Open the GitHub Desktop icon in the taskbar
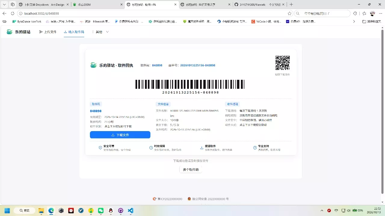The height and width of the screenshot is (216, 385). pyautogui.click(x=121, y=211)
